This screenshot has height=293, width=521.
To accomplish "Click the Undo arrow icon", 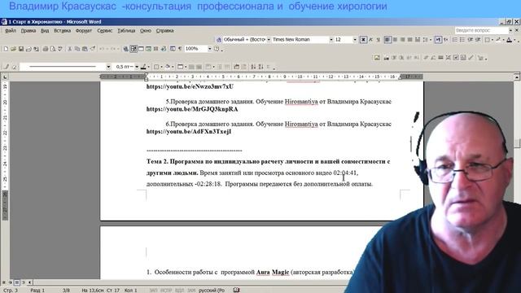I will click(102, 49).
